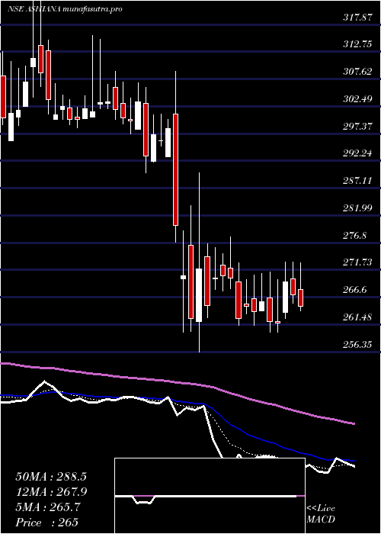Screen dimensions: 381x534
Task: Click the 12MA : 267.9 readout
Action: (51, 492)
